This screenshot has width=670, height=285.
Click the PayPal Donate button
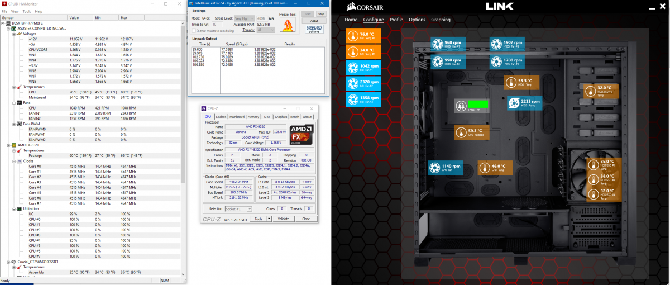315,30
